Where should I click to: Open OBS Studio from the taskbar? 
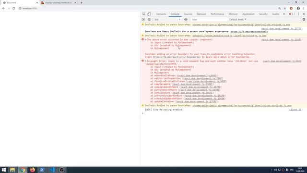pos(62,170)
